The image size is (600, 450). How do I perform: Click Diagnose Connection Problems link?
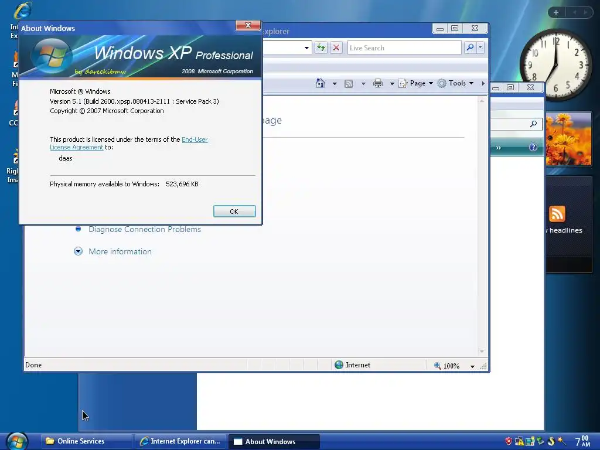145,229
